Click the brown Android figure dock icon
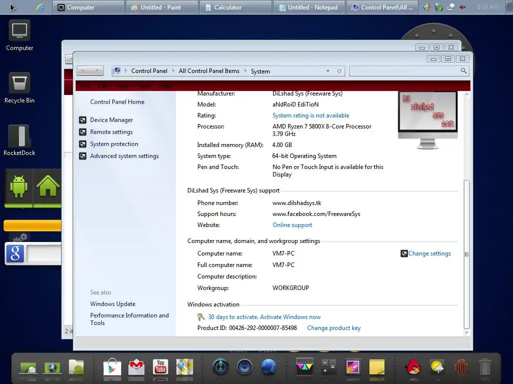 pyautogui.click(x=461, y=367)
